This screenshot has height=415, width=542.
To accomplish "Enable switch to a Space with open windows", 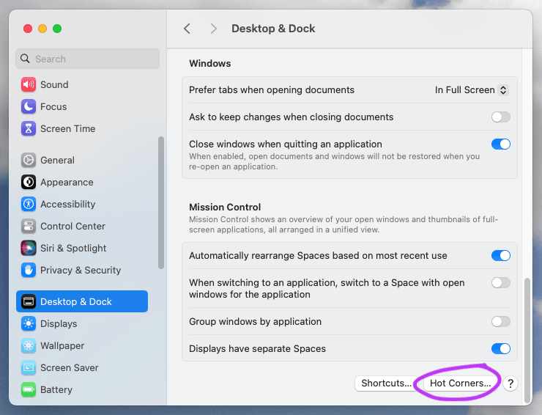I will pyautogui.click(x=500, y=283).
